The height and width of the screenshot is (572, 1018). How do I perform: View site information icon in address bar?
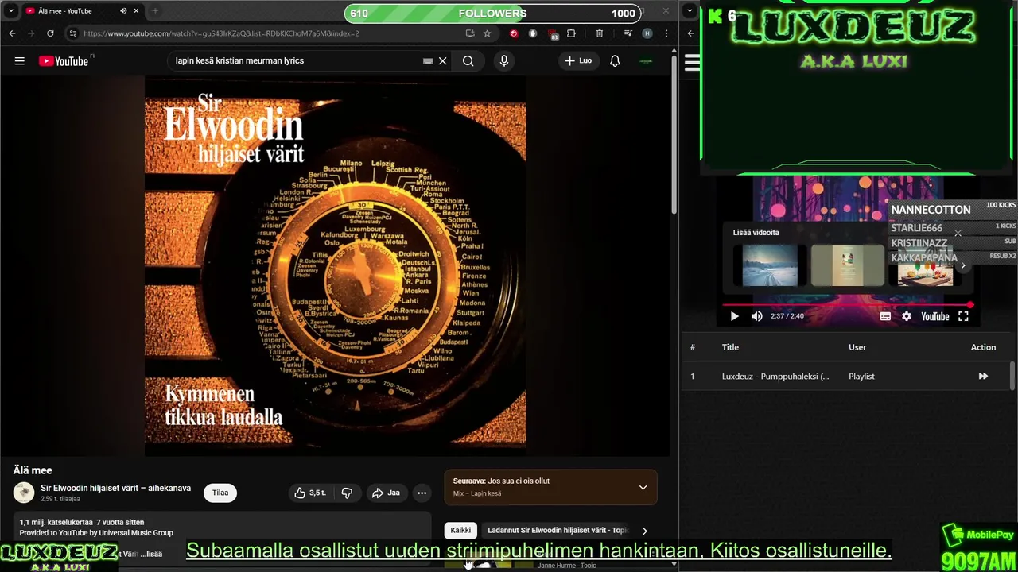click(x=73, y=33)
